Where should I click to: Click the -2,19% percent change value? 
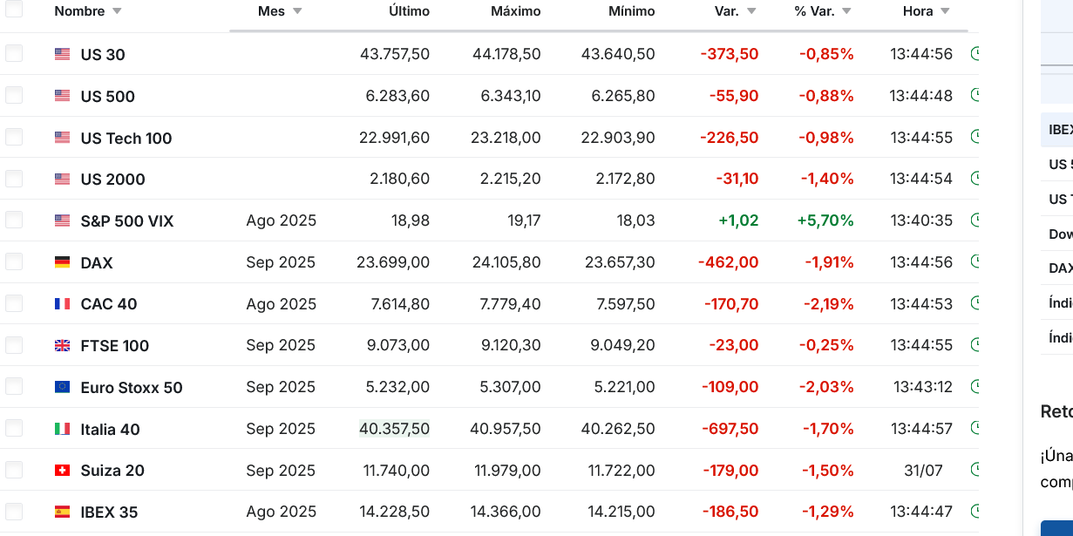(x=829, y=304)
